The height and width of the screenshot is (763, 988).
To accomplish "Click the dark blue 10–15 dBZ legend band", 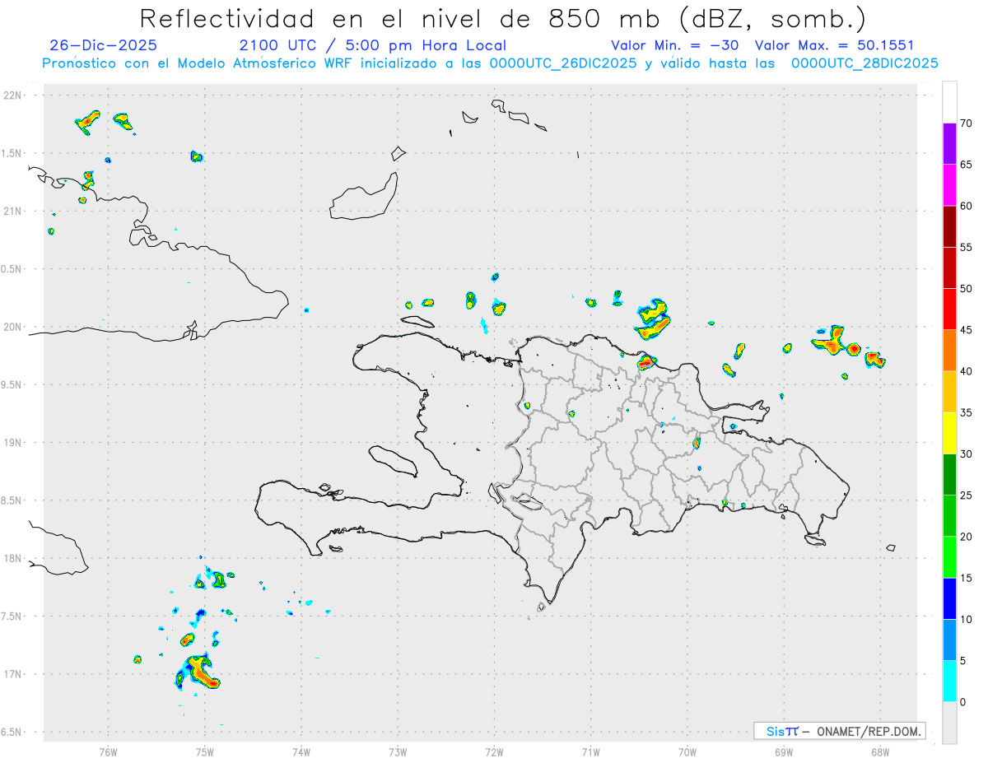I will click(949, 598).
